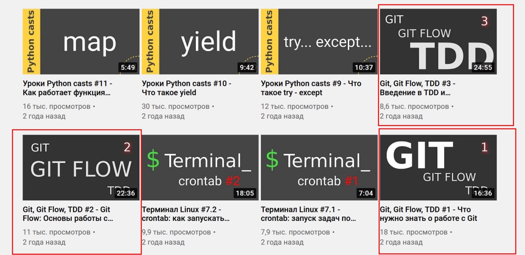Click the 10:37 duration badge
The height and width of the screenshot is (255, 525).
364,67
